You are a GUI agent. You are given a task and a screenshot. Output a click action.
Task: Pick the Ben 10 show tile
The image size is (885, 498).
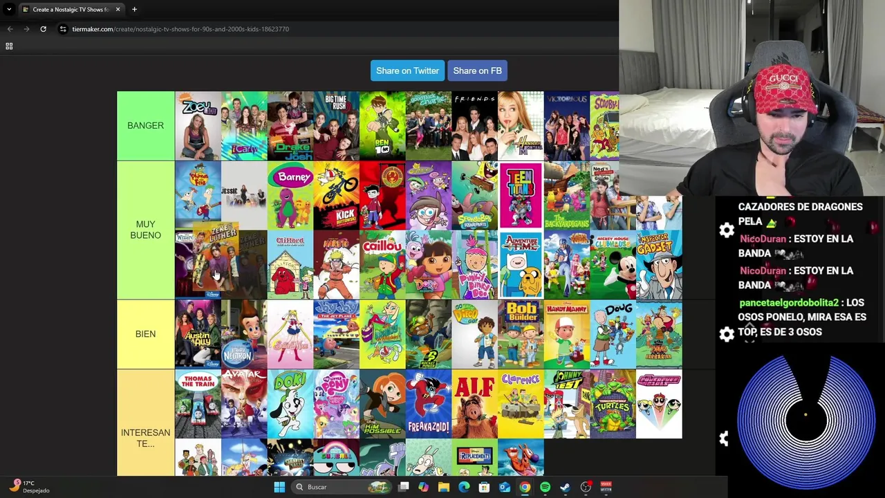[382, 126]
